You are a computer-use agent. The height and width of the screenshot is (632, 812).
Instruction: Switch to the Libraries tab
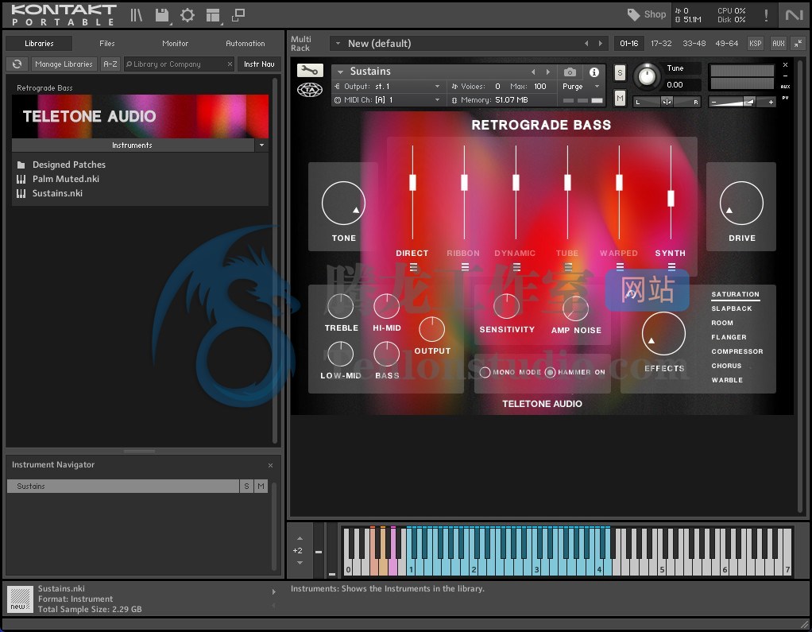pyautogui.click(x=40, y=44)
